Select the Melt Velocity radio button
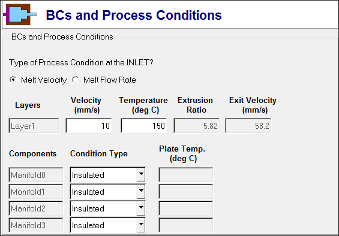339x236 pixels. pos(13,80)
